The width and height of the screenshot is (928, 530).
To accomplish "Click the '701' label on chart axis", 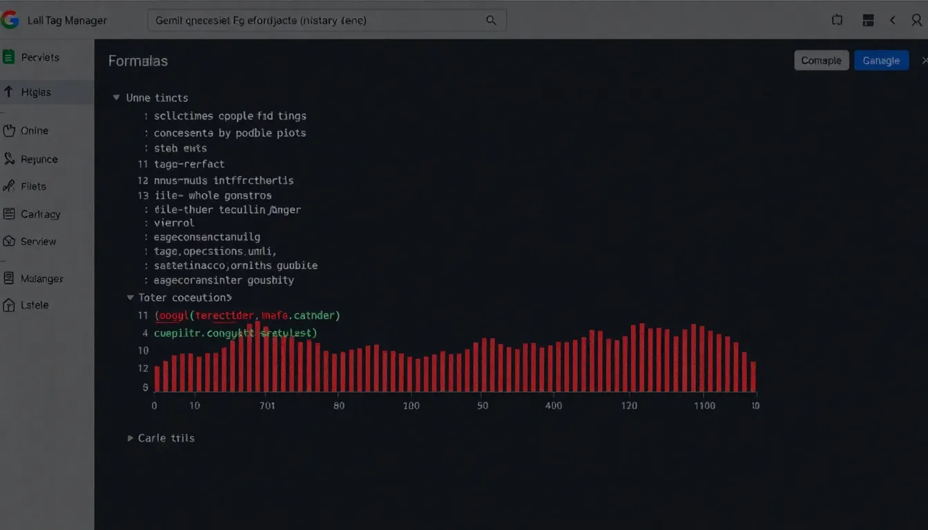I will (267, 406).
